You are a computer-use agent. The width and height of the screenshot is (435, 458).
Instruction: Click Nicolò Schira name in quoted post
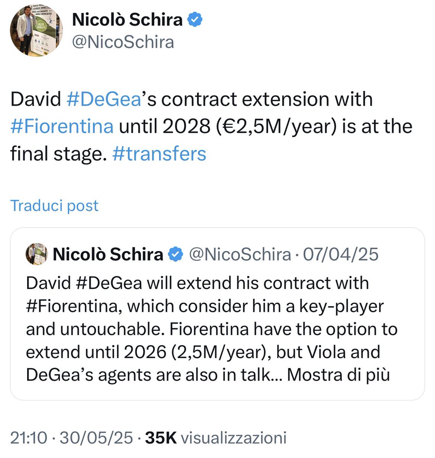coord(108,254)
